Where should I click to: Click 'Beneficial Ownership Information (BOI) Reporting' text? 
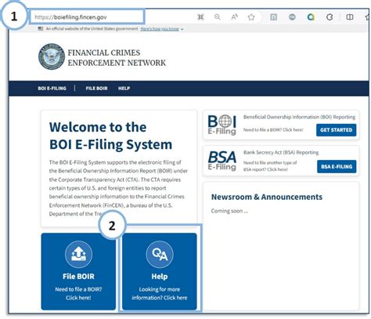[299, 117]
